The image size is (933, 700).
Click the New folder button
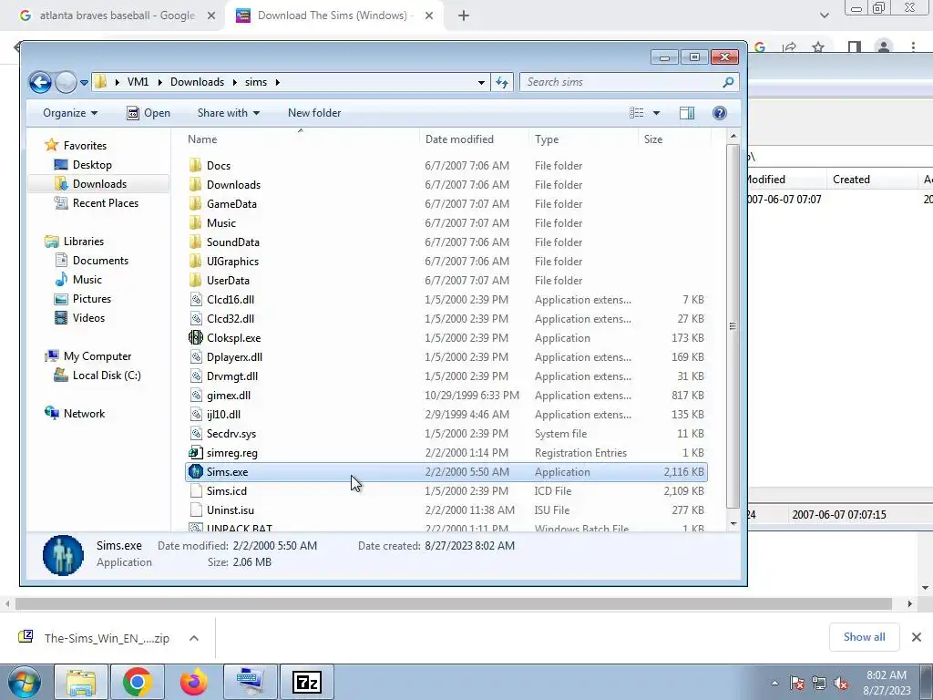coord(314,113)
